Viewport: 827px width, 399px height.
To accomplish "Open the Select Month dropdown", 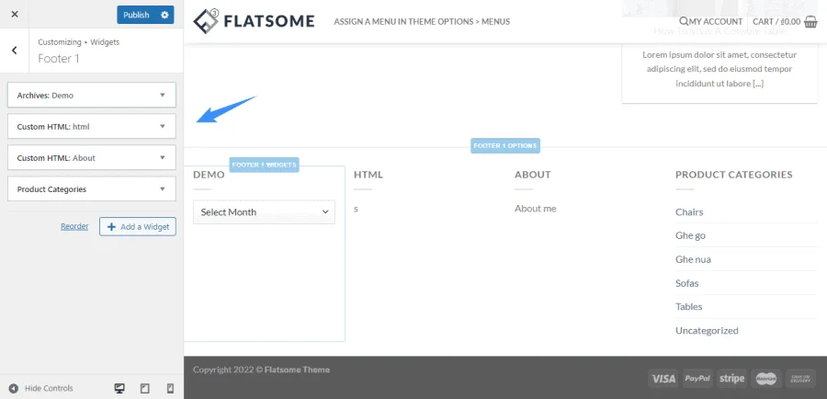I will (264, 211).
